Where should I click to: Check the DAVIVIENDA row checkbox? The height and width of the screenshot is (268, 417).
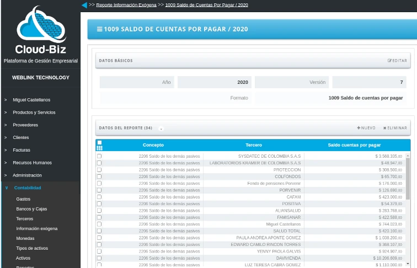(x=99, y=258)
